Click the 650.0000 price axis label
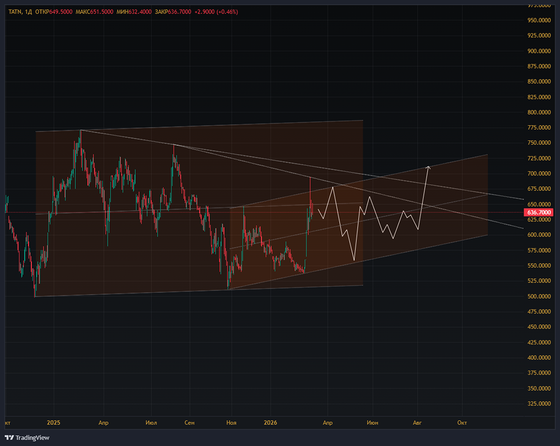 539,205
